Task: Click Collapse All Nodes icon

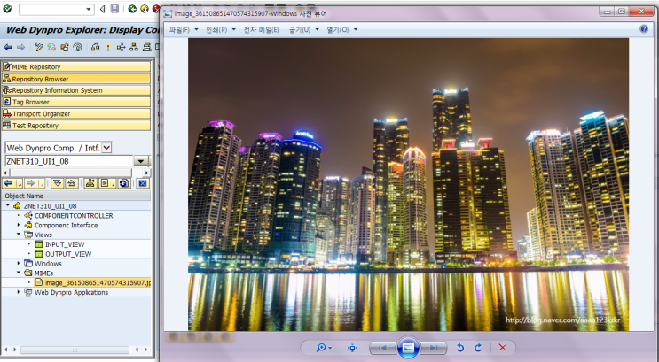Action: point(72,183)
